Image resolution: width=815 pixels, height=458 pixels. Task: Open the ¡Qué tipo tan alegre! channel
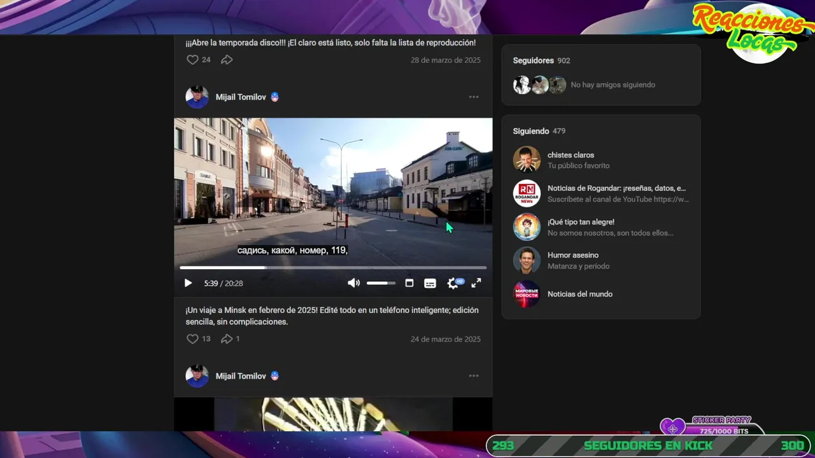tap(581, 222)
